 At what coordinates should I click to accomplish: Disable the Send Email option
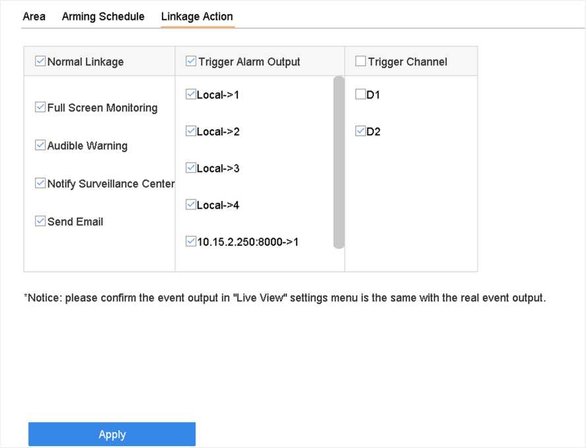click(x=41, y=222)
